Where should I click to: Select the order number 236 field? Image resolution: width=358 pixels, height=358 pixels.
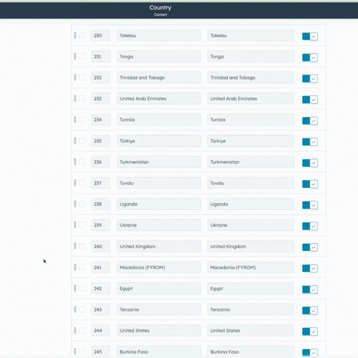pos(101,161)
